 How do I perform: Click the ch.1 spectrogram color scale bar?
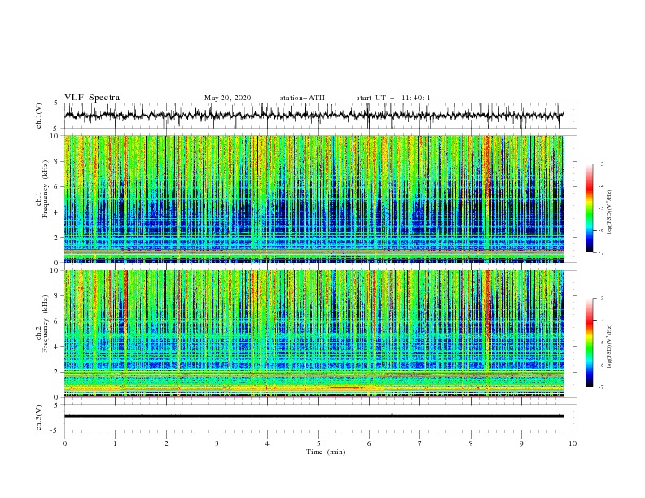point(589,208)
